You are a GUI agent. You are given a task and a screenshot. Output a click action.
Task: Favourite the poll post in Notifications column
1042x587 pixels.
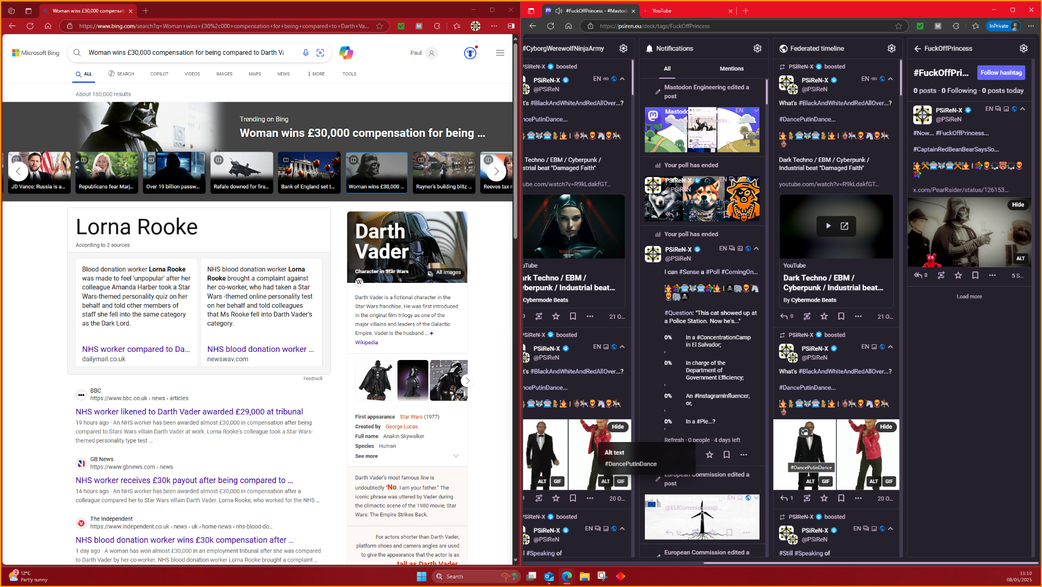pyautogui.click(x=709, y=455)
